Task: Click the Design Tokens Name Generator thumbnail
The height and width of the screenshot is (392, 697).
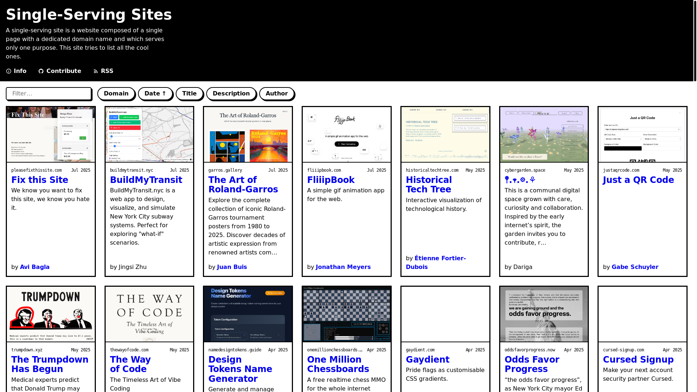Action: [248, 314]
